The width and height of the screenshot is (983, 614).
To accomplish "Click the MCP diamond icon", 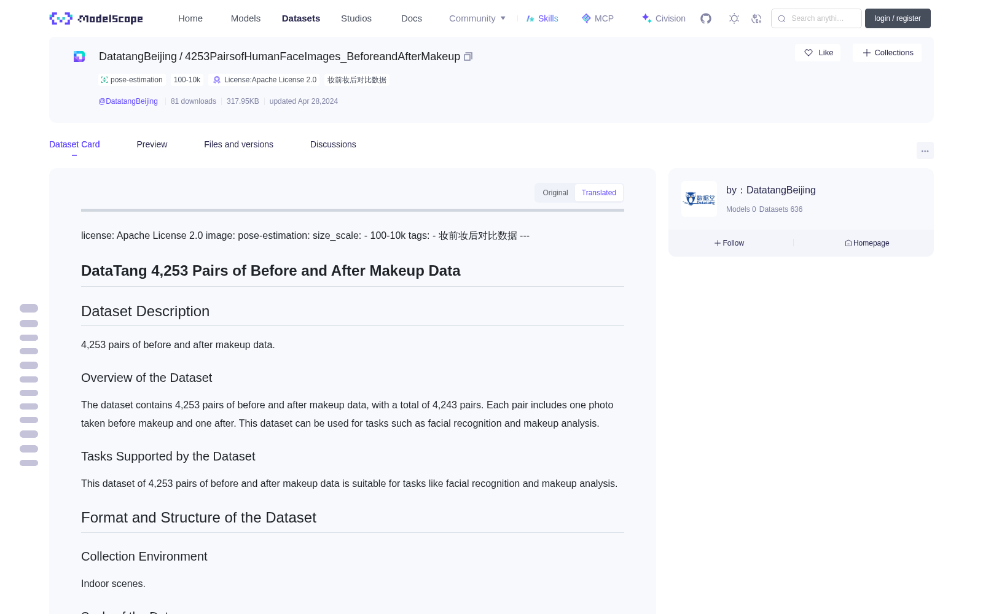I will click(x=586, y=18).
